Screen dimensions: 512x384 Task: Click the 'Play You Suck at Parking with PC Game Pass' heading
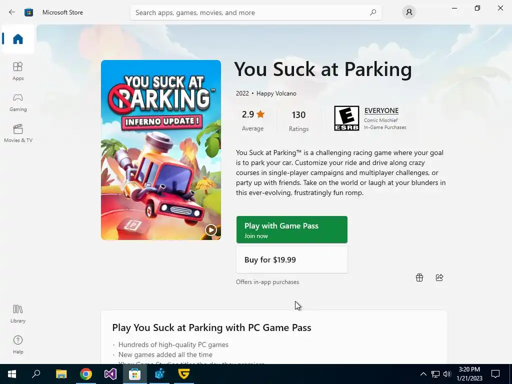pos(211,327)
